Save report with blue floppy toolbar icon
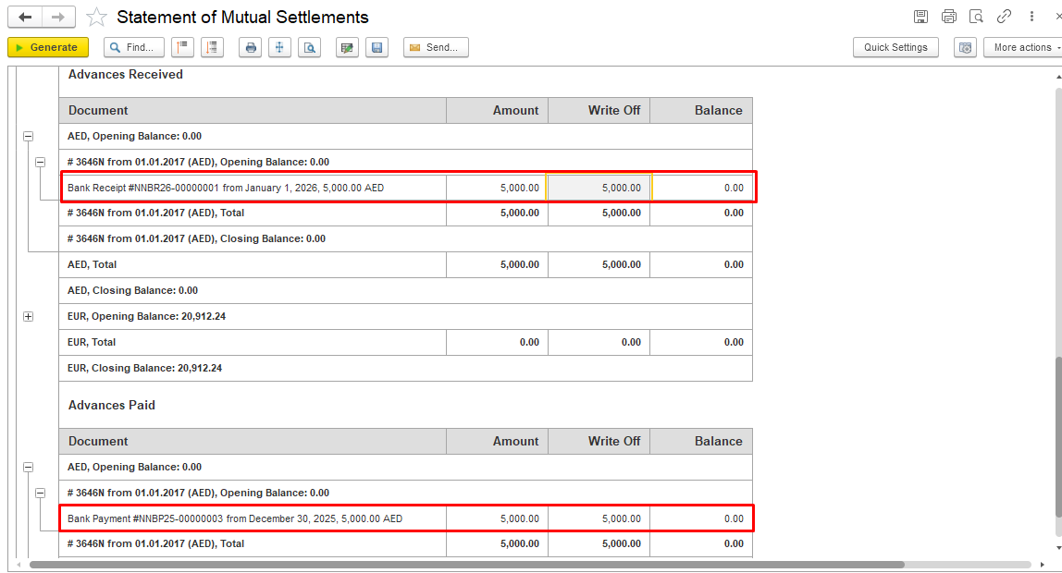Image resolution: width=1062 pixels, height=573 pixels. (x=377, y=47)
